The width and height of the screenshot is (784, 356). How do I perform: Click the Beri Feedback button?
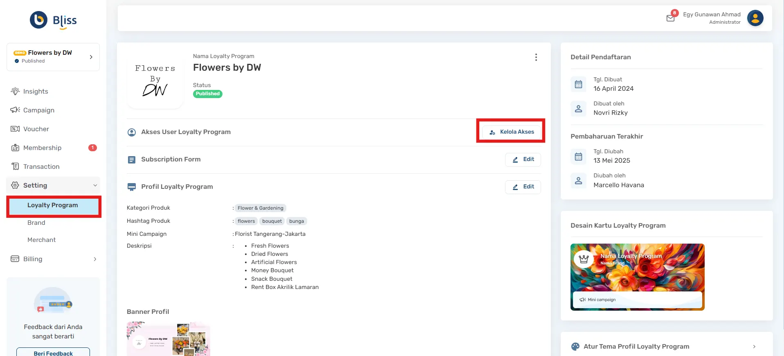click(53, 352)
